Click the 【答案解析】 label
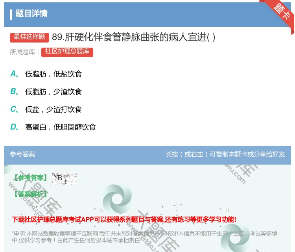Viewport: 295px width, 252px height. click(x=31, y=194)
